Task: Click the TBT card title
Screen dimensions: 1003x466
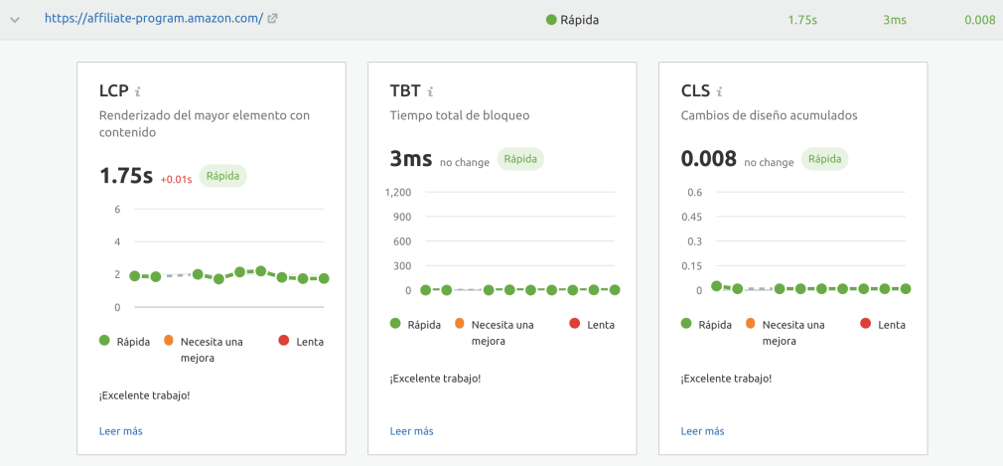Action: [x=405, y=90]
